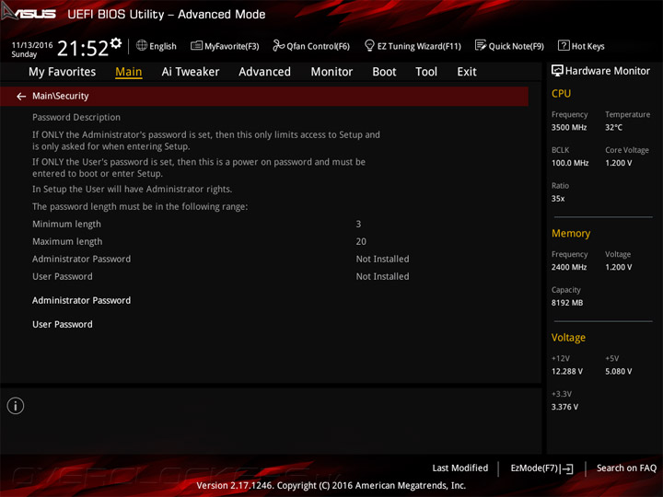663x497 pixels.
Task: Start EZ Tuning Wizard(F11) label
Action: click(419, 47)
